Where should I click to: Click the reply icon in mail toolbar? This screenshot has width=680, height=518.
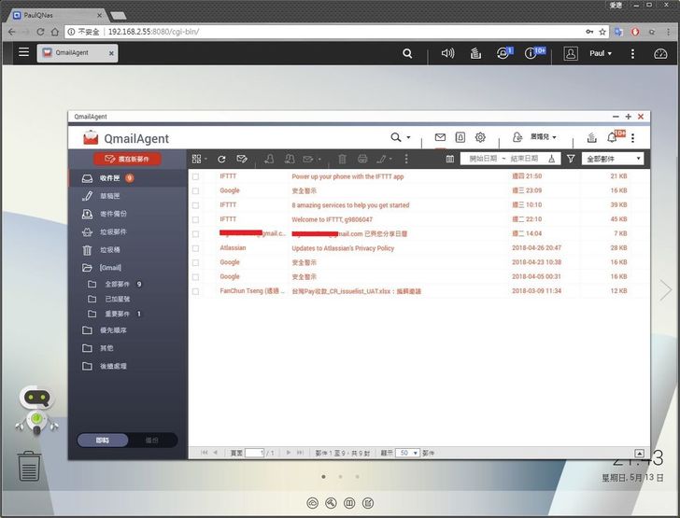269,159
